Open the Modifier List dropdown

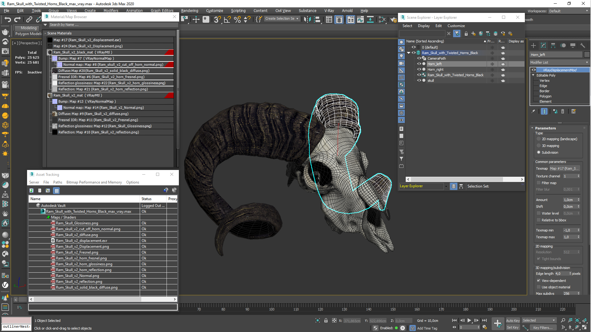point(559,62)
